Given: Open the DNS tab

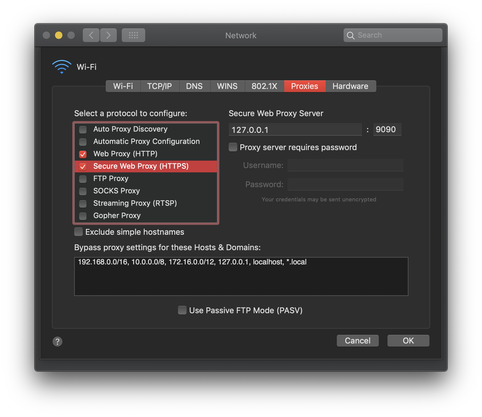Looking at the screenshot, I should (x=195, y=86).
